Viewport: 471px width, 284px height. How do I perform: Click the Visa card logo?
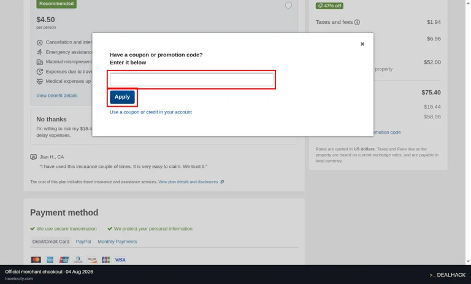[120, 259]
